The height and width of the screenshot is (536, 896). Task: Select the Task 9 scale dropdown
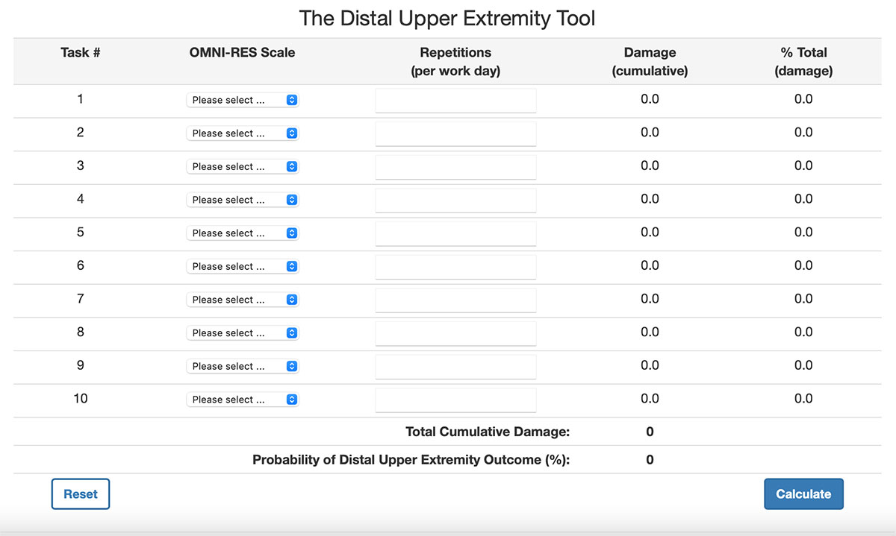(x=243, y=366)
